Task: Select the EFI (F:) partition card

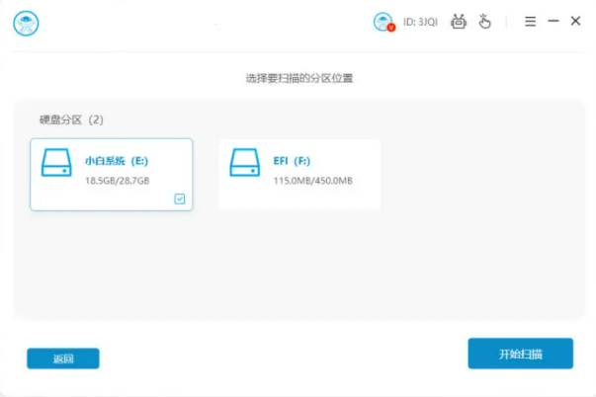Action: click(x=299, y=175)
